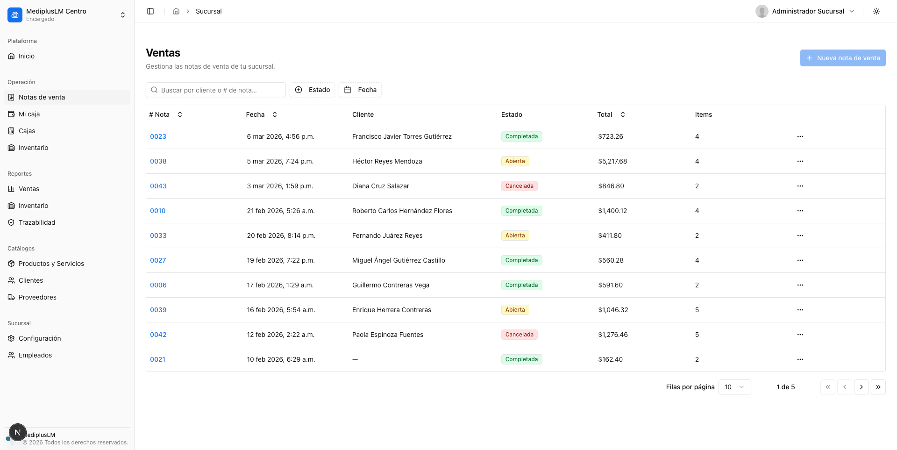Toggle the sidebar panel icon

pos(150,11)
